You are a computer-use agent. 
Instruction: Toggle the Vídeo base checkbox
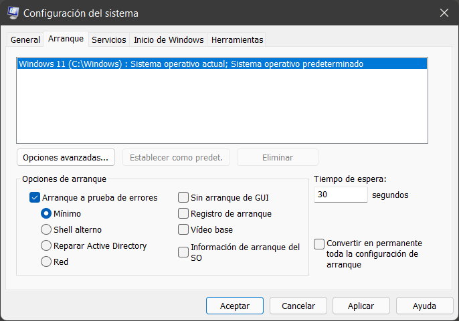pos(183,229)
